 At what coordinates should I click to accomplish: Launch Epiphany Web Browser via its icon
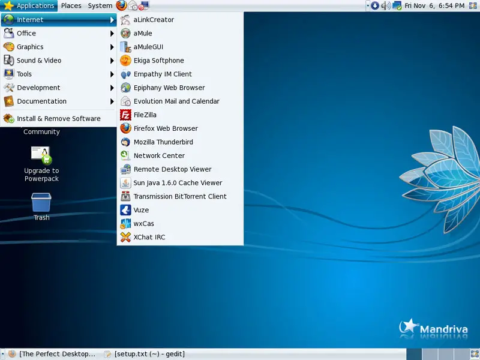tap(125, 88)
